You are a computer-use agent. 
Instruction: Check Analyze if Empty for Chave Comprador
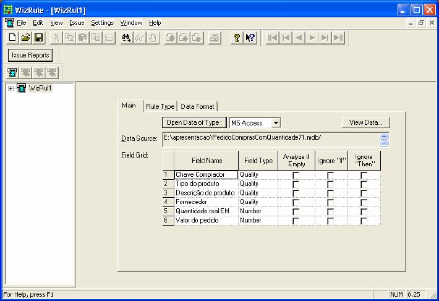coord(296,176)
